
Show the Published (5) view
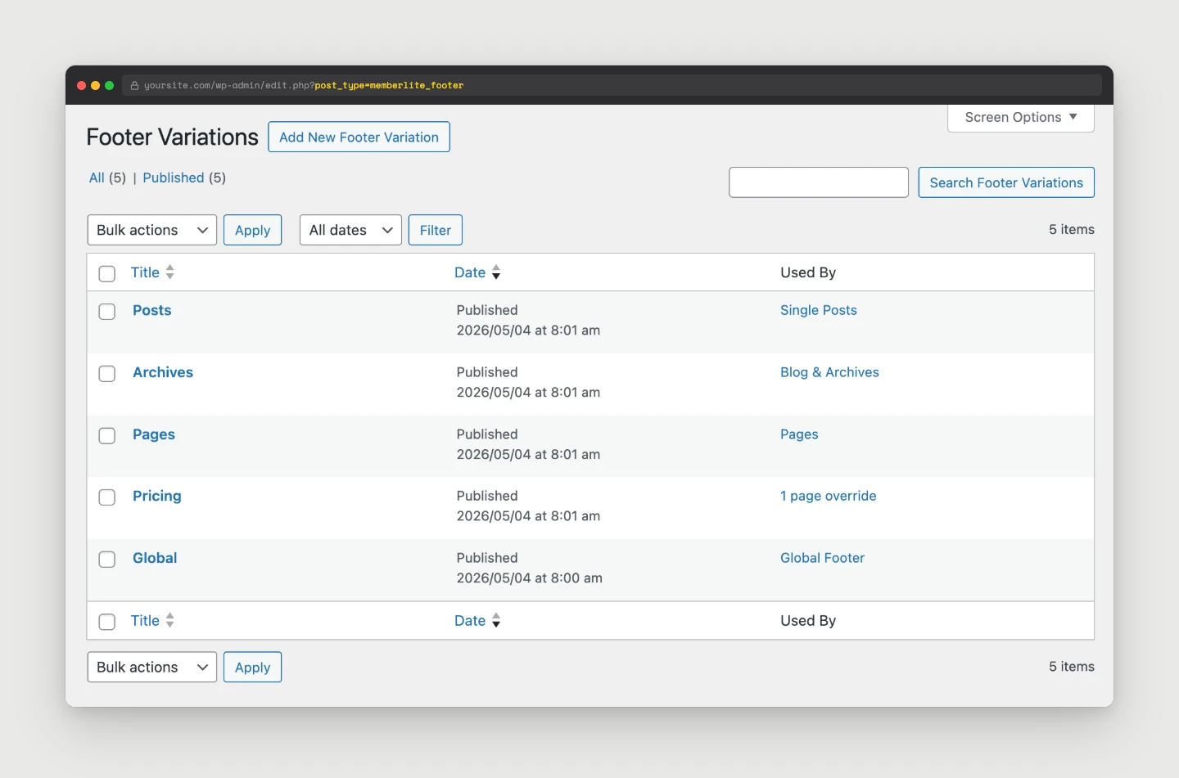184,178
